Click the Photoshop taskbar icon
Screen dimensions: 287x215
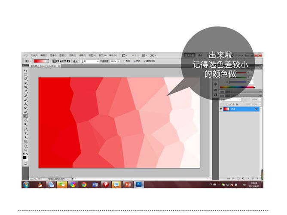point(139,185)
